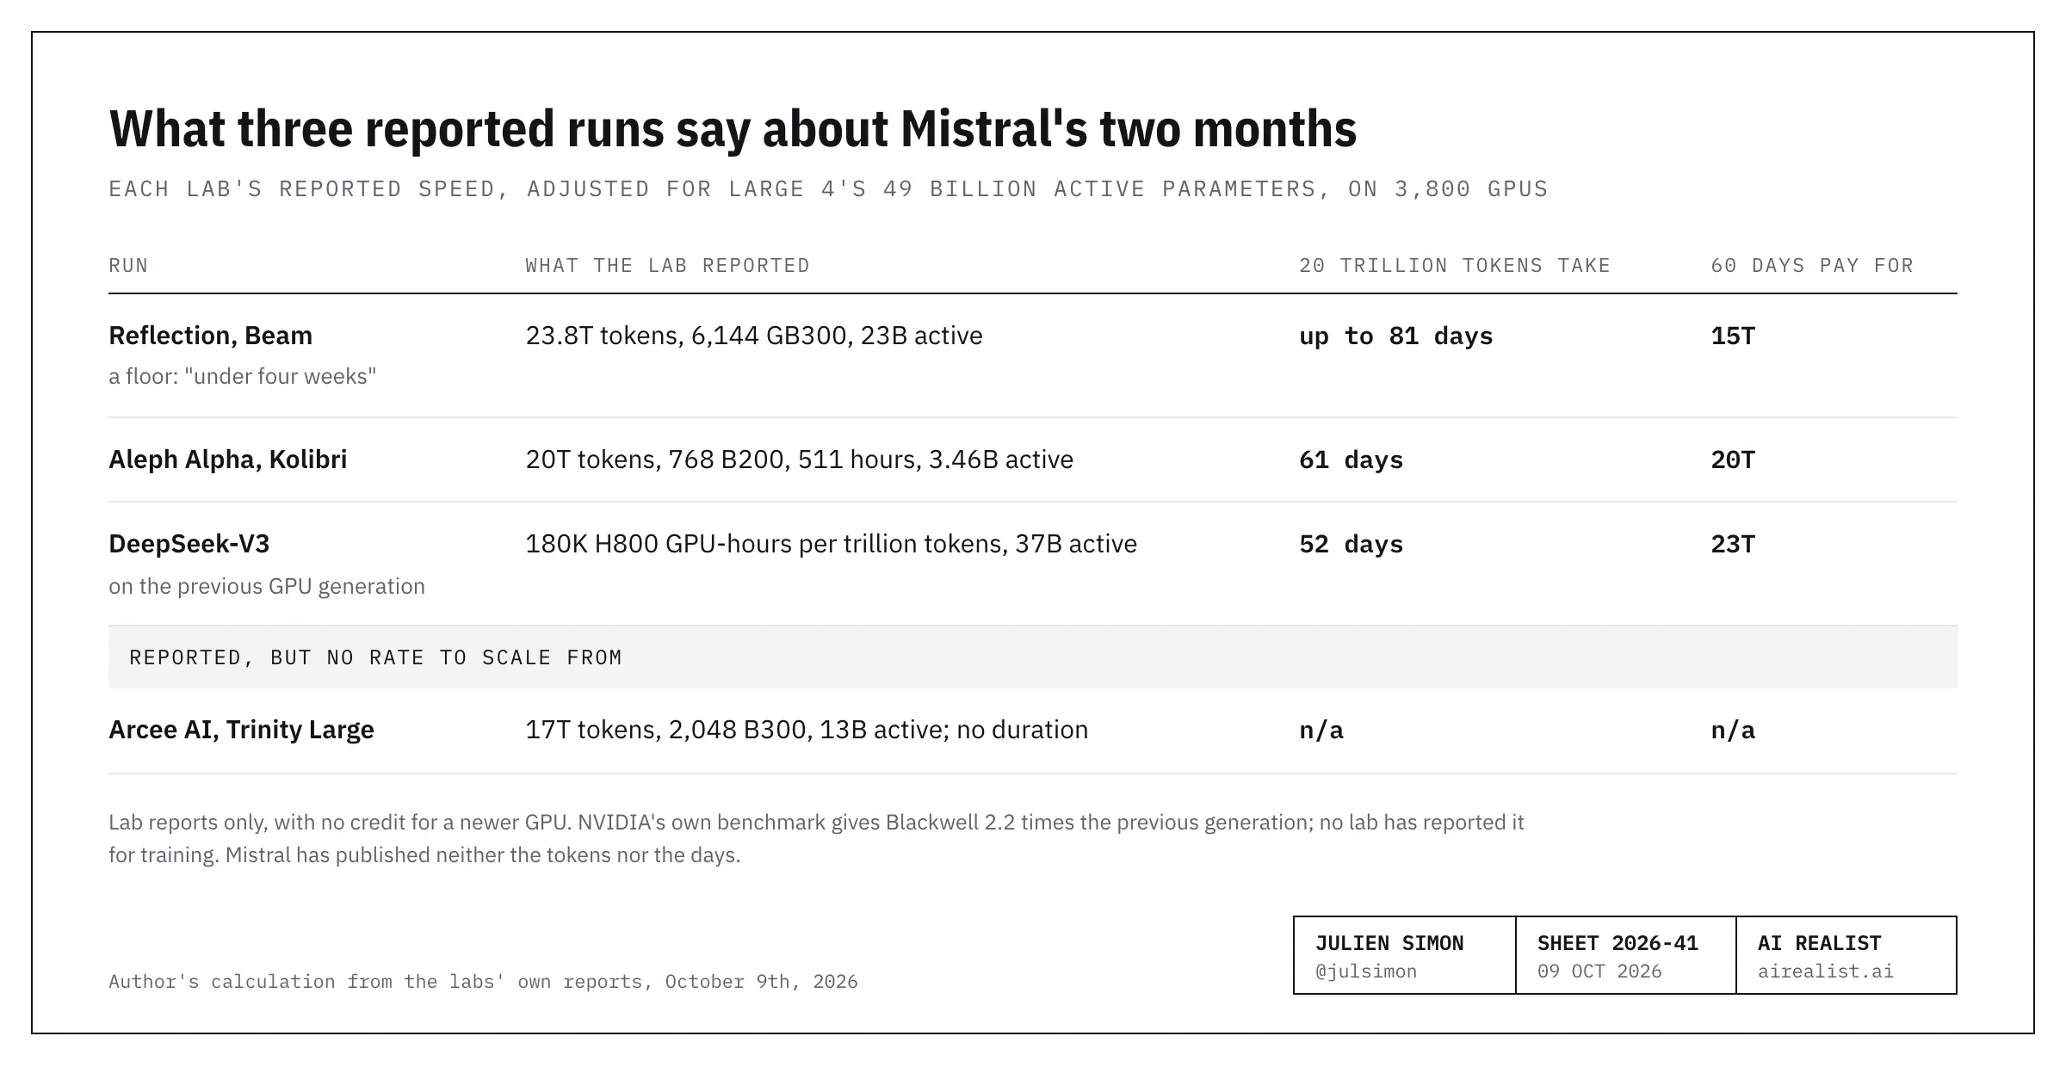Click the WHAT THE LAB REPORTED header

pyautogui.click(x=667, y=265)
